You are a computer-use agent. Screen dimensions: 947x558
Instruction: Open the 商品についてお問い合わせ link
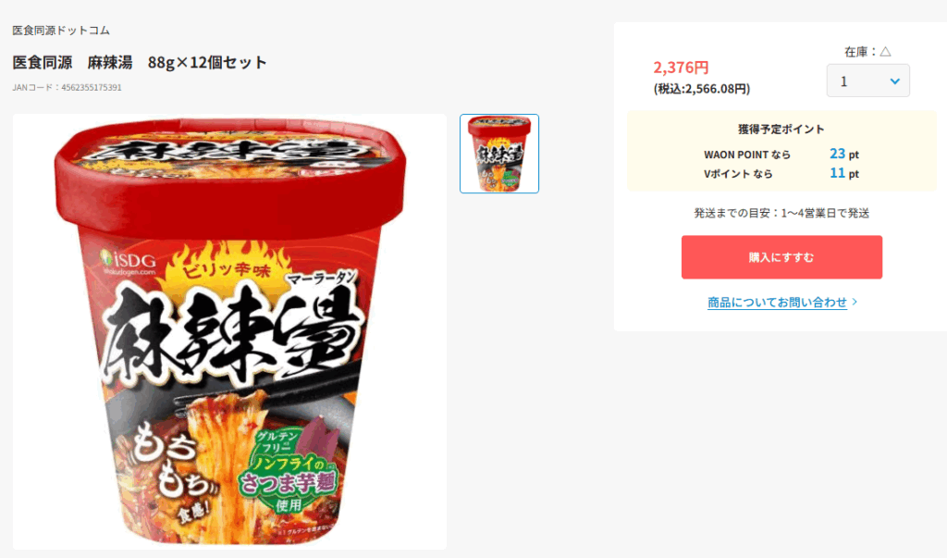click(x=777, y=302)
